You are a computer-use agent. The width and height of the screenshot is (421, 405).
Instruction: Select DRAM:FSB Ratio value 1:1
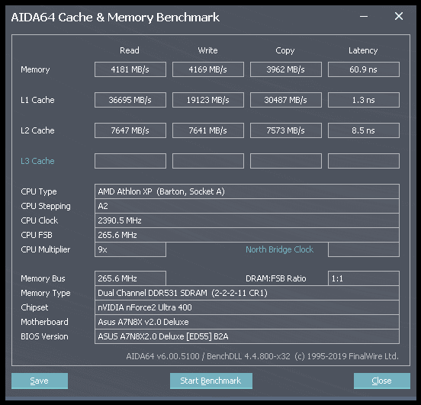coord(364,278)
